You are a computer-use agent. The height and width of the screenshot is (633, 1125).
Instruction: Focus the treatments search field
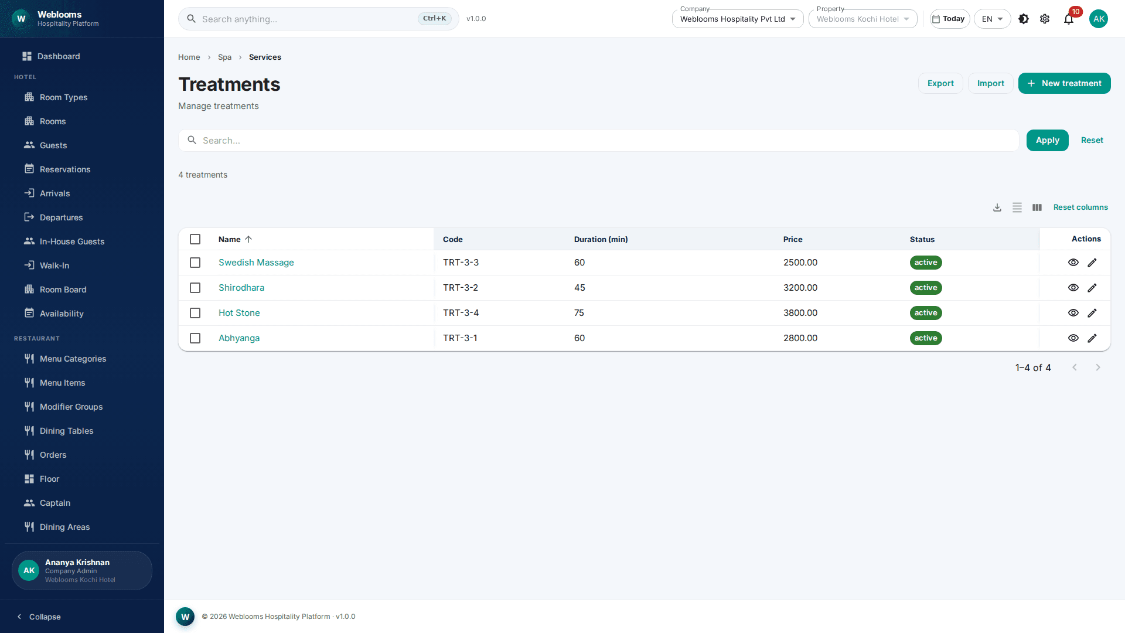[x=598, y=141]
